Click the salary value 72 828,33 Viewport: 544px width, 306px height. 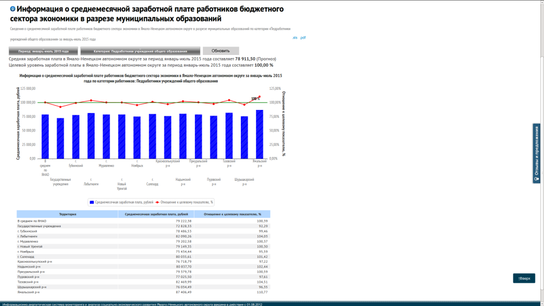183,226
